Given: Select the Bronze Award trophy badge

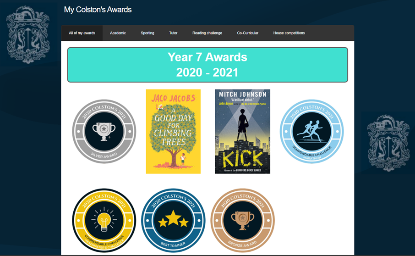Looking at the screenshot, I should pyautogui.click(x=243, y=221).
